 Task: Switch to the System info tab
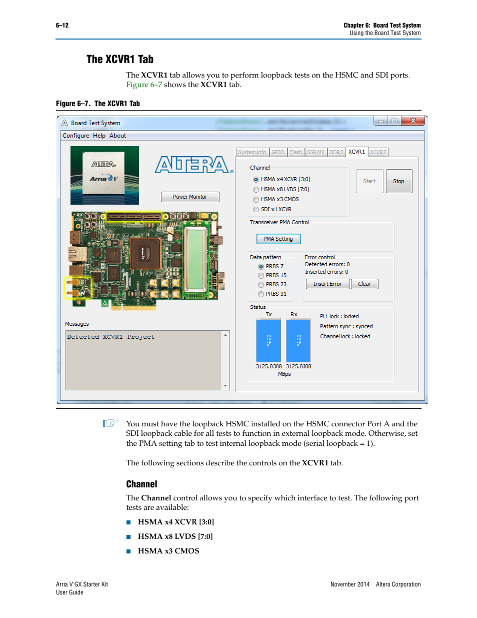pyautogui.click(x=252, y=152)
